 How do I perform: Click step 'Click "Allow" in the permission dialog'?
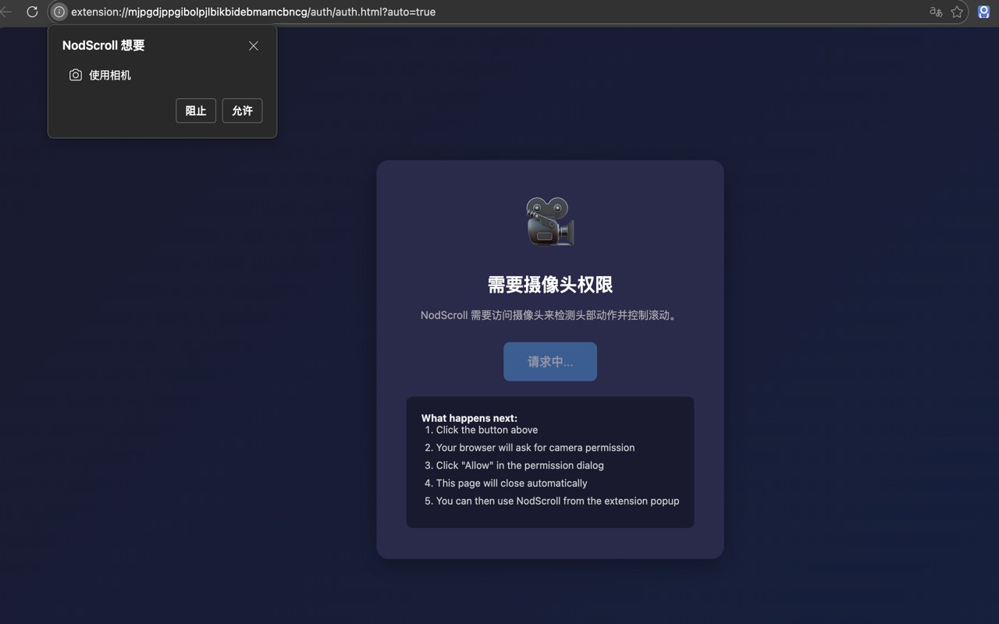point(520,466)
